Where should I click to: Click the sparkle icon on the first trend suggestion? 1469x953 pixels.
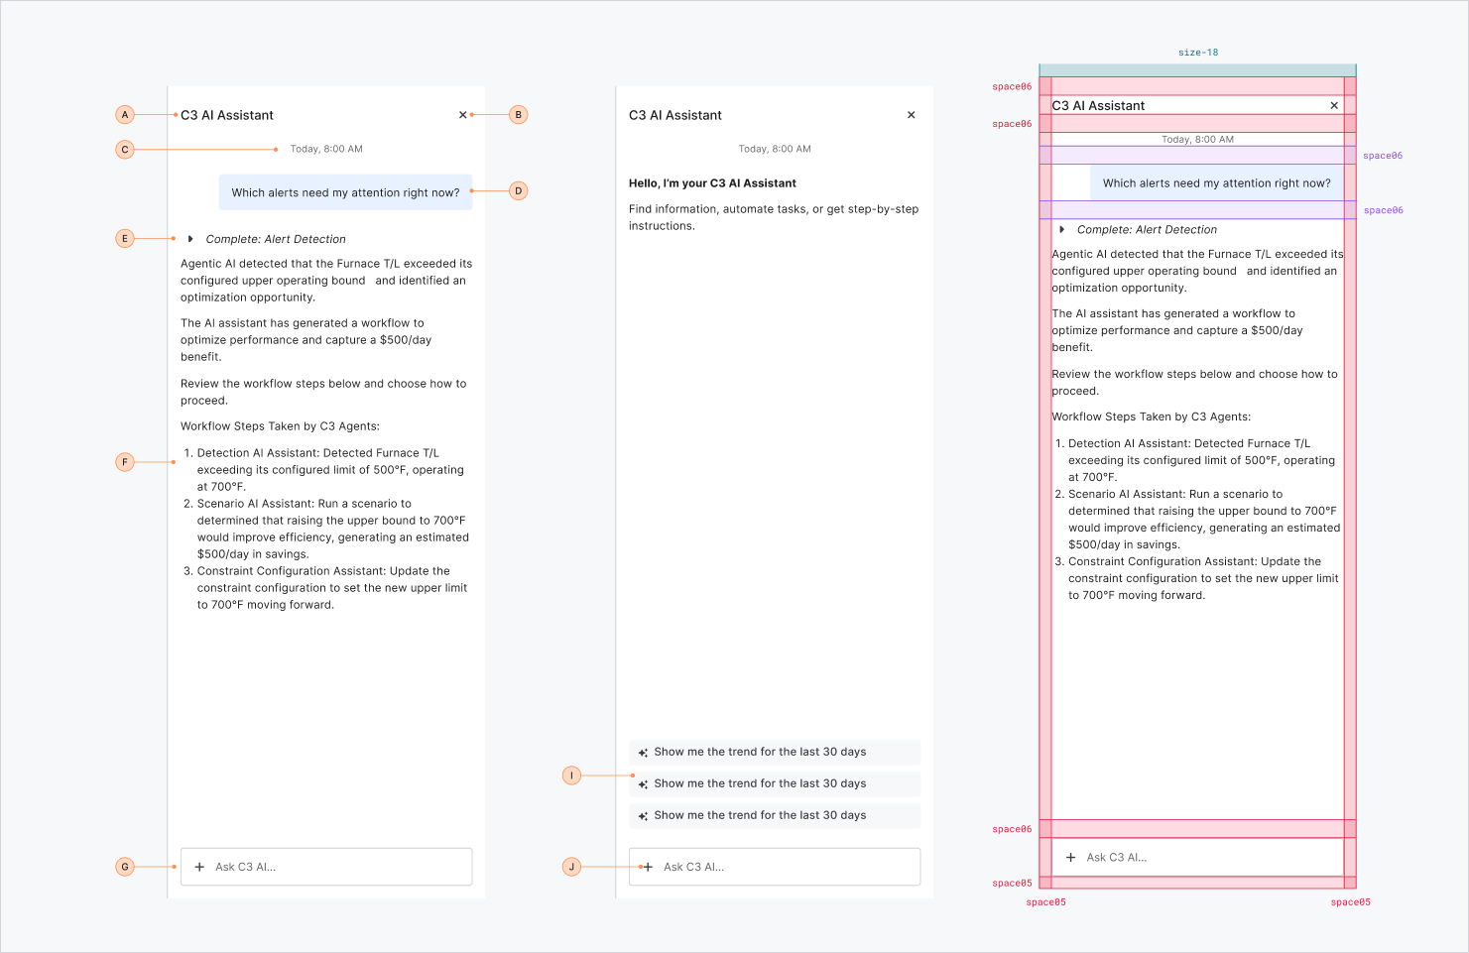pyautogui.click(x=643, y=752)
